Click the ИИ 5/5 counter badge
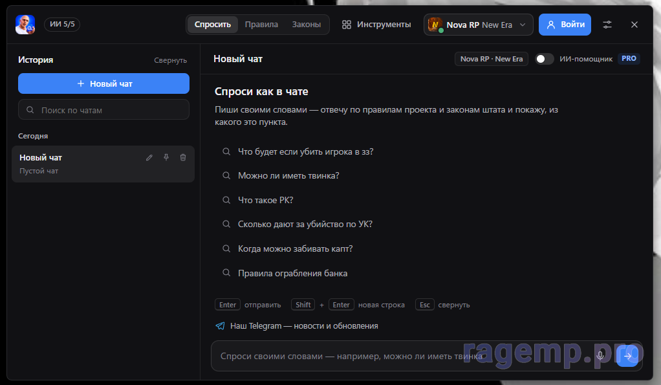 tap(62, 25)
